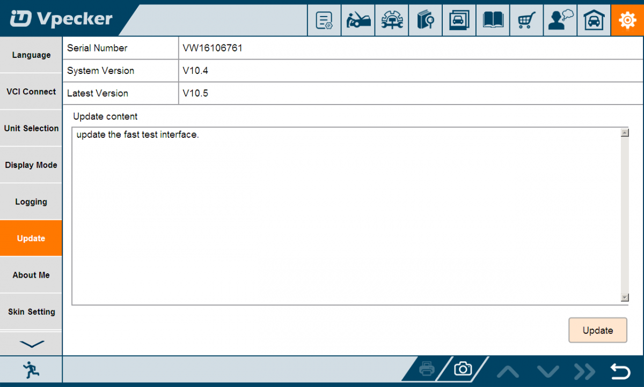
Task: Click the Latest Version label
Action: (x=98, y=93)
